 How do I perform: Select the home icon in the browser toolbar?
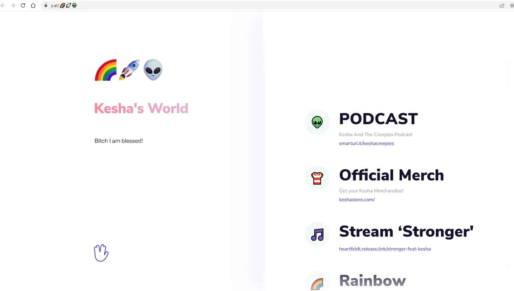tap(33, 5)
